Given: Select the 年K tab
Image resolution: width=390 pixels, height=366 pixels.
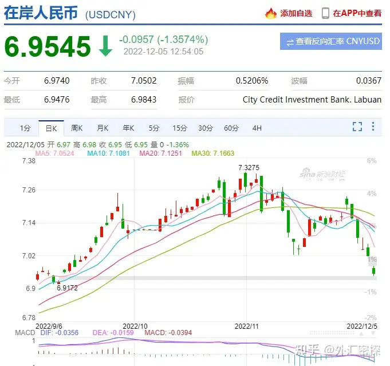Looking at the screenshot, I should click(x=128, y=128).
